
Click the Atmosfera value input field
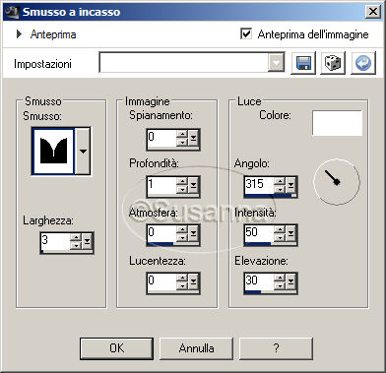161,233
